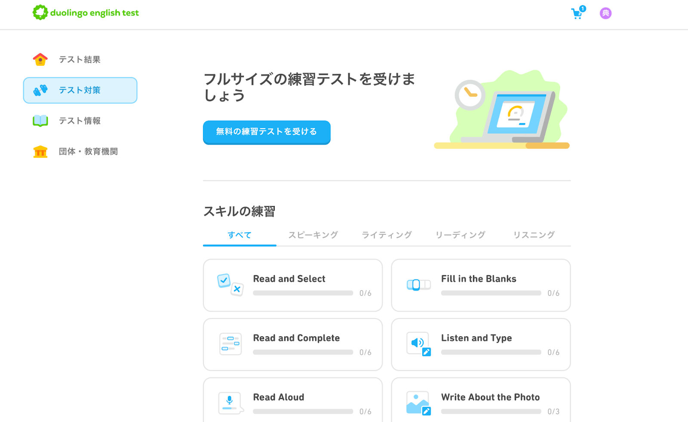Show the リスニング skills tab
Viewport: 688px width, 422px height.
[x=534, y=235]
